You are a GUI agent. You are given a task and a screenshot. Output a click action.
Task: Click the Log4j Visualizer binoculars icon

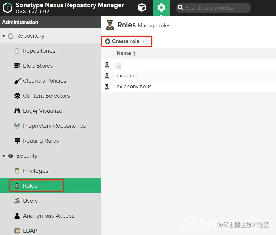pyautogui.click(x=17, y=111)
